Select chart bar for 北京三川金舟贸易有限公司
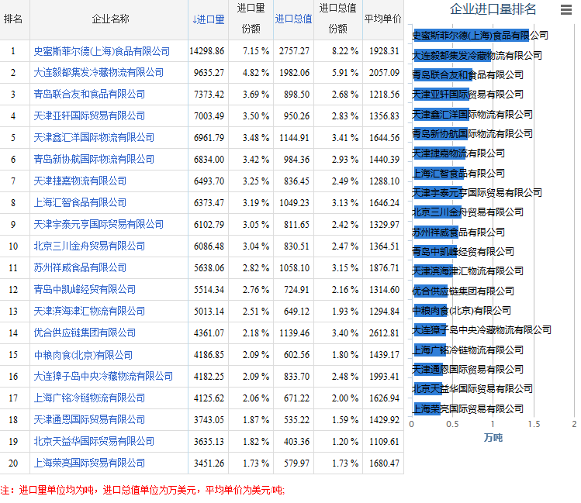This screenshot has height=503, width=581. (x=437, y=212)
